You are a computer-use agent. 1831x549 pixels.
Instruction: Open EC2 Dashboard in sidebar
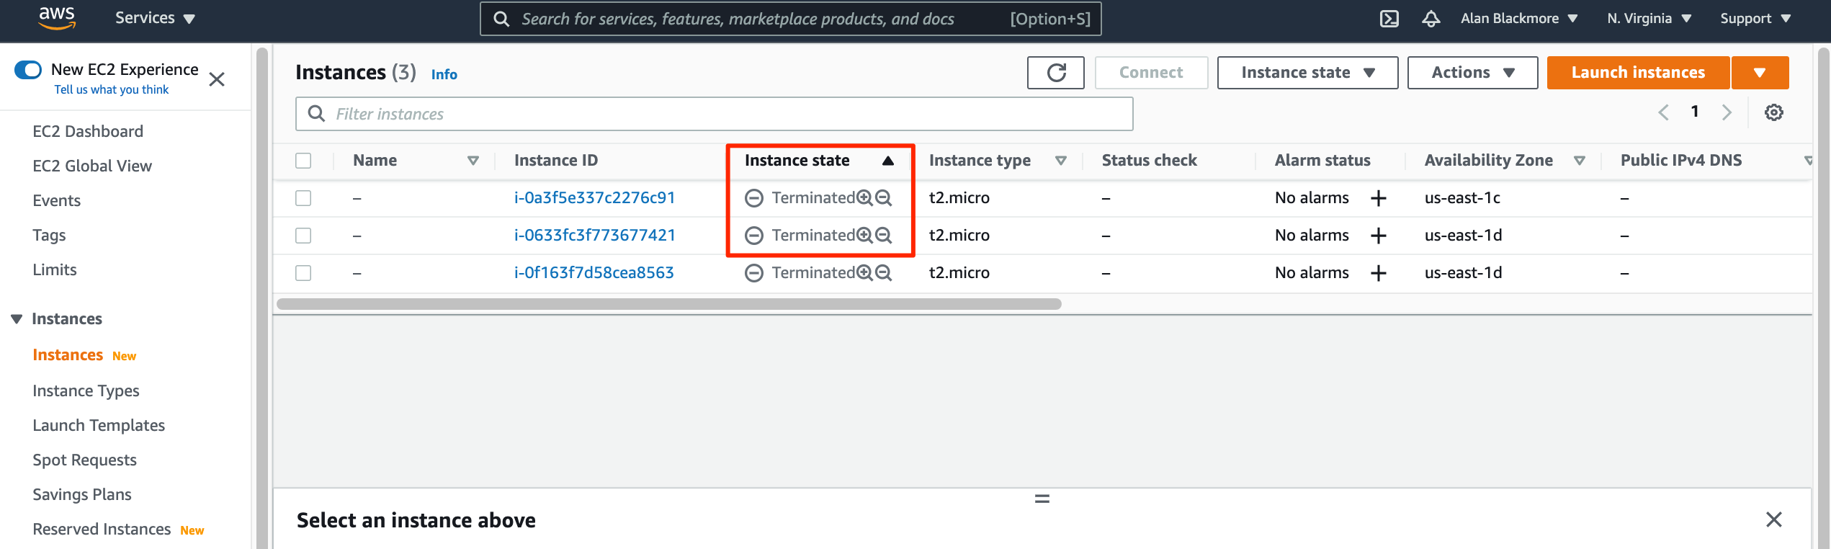pos(88,131)
